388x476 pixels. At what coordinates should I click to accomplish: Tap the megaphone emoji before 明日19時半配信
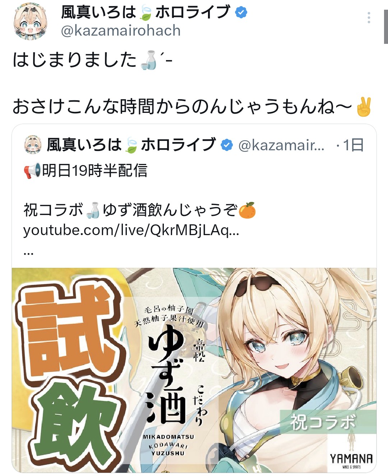tap(32, 171)
